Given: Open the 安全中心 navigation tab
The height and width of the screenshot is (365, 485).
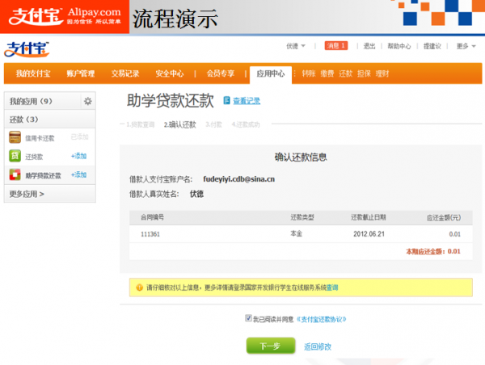Looking at the screenshot, I should [x=170, y=74].
